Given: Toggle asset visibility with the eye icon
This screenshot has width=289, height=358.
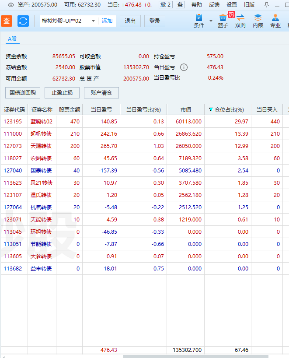Looking at the screenshot, I should 11,5.
